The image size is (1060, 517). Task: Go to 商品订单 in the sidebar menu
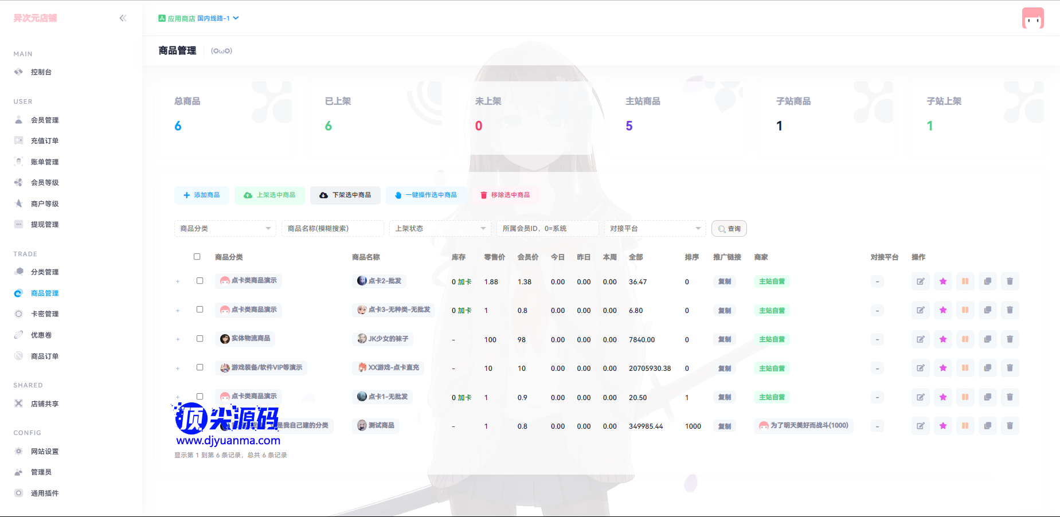click(45, 357)
